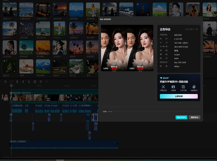Click the renew now gradient button
The height and width of the screenshot is (161, 217).
point(179,96)
